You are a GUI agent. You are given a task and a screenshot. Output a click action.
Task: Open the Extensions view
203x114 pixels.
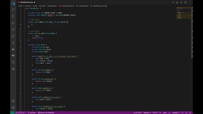(13, 36)
